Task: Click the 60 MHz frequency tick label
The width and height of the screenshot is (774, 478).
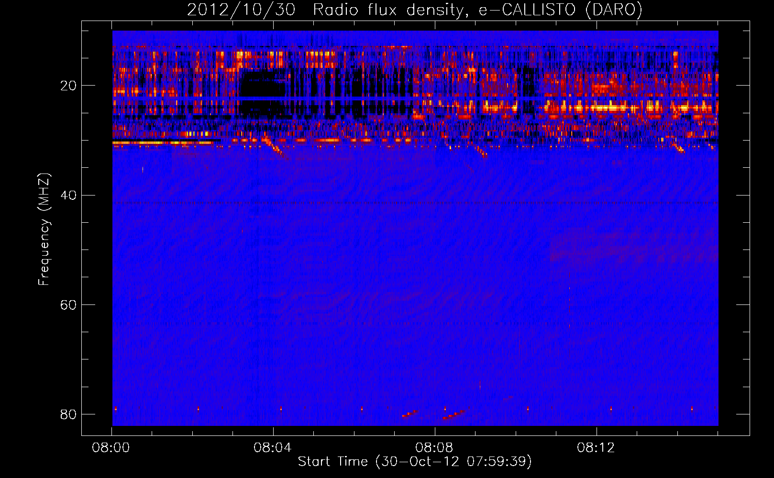Action: 68,305
